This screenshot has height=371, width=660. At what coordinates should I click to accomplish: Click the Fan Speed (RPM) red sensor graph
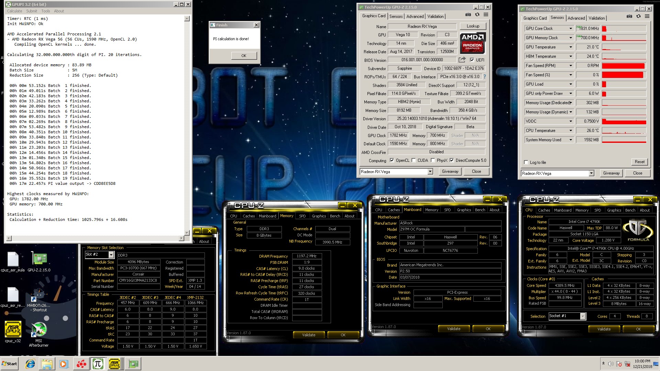tap(624, 66)
